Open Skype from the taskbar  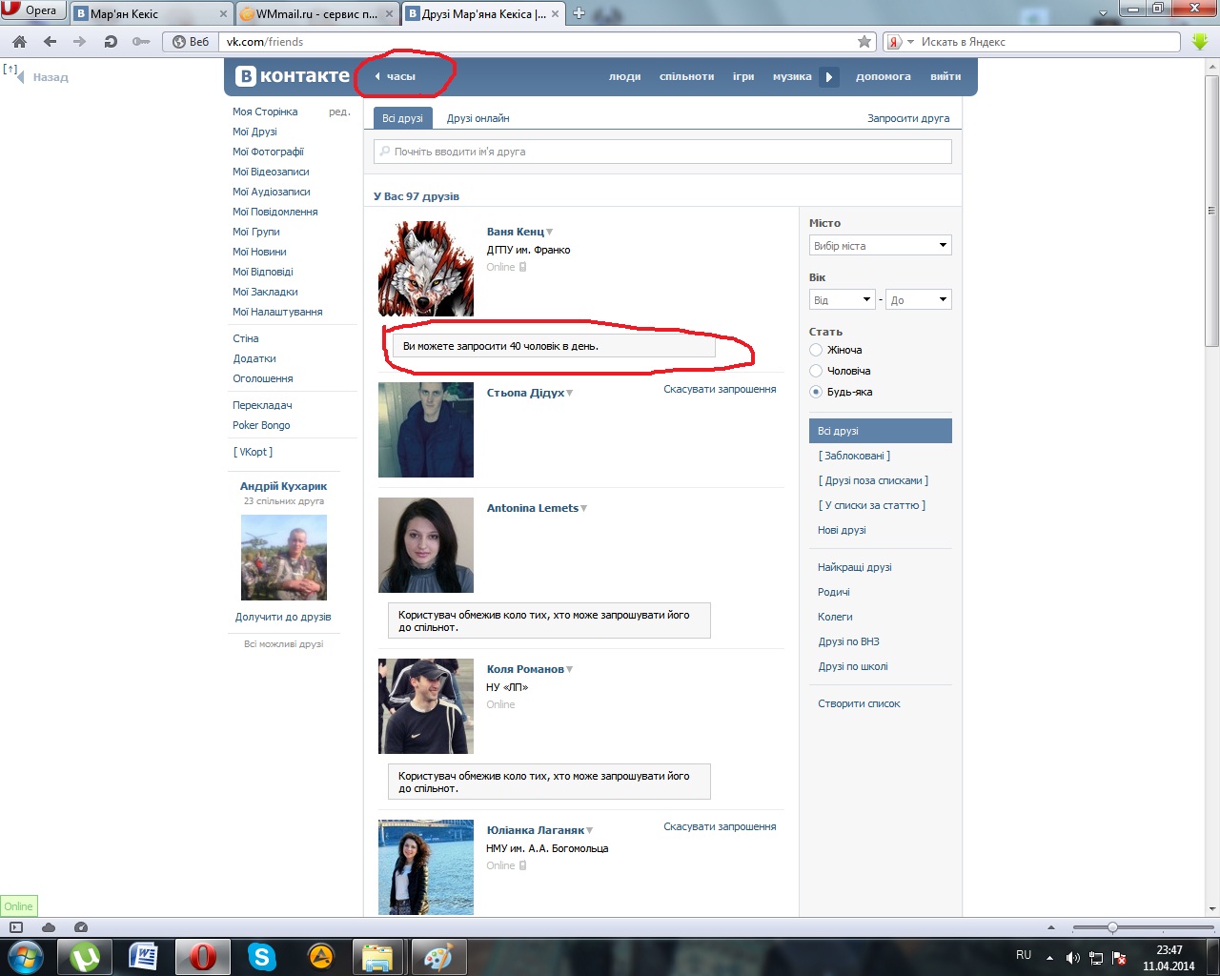(x=261, y=957)
